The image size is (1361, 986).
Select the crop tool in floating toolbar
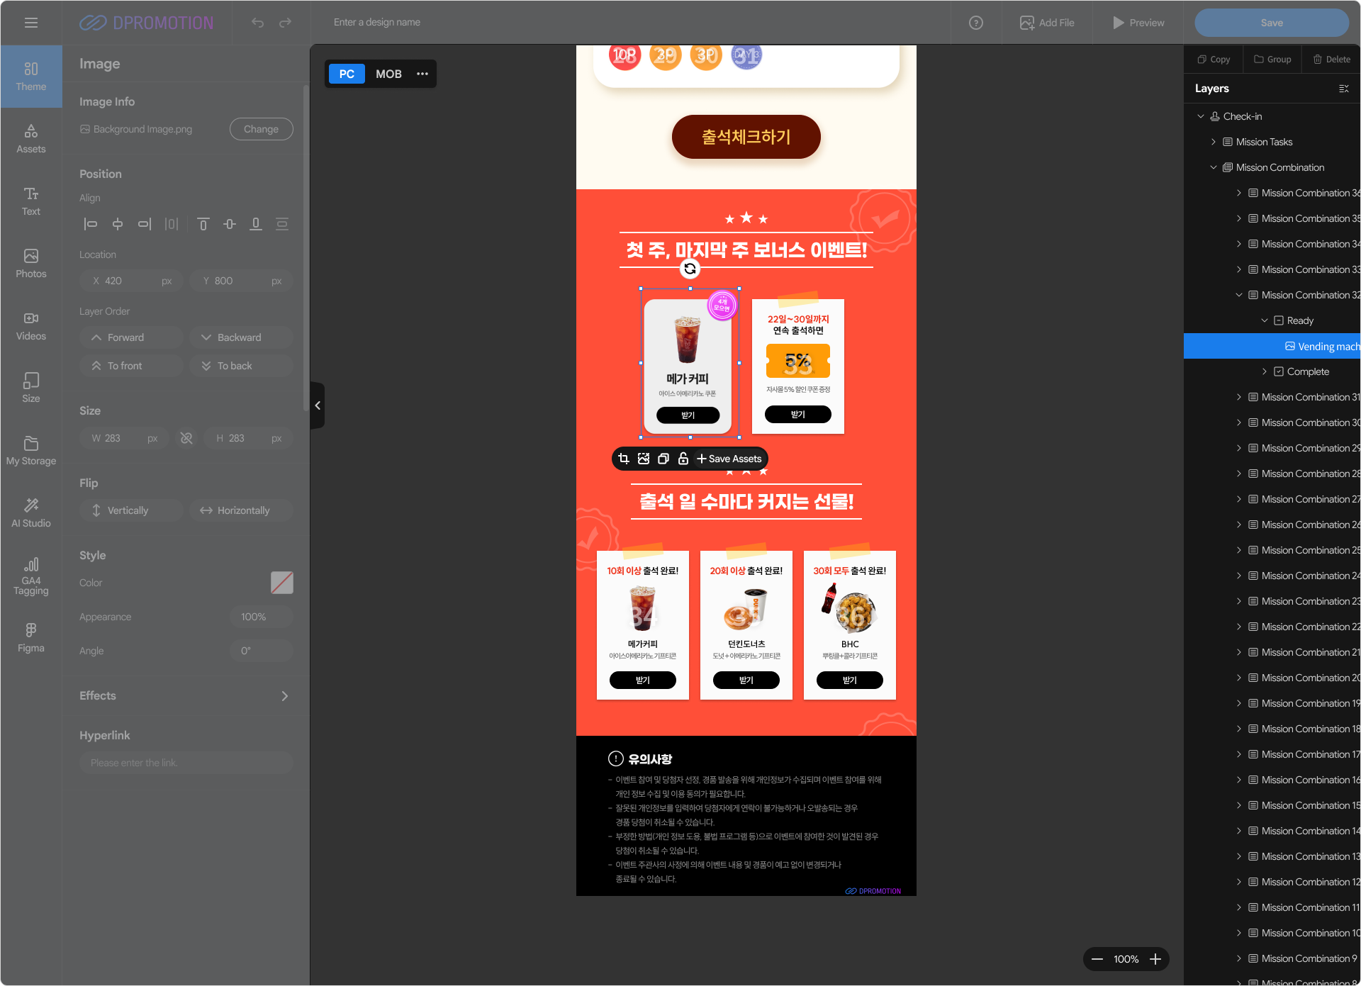click(624, 459)
